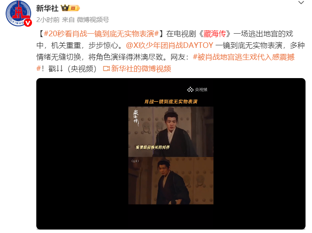The height and width of the screenshot is (233, 312).
Task: Open the 新华社 profile avatar
Action: (18, 13)
